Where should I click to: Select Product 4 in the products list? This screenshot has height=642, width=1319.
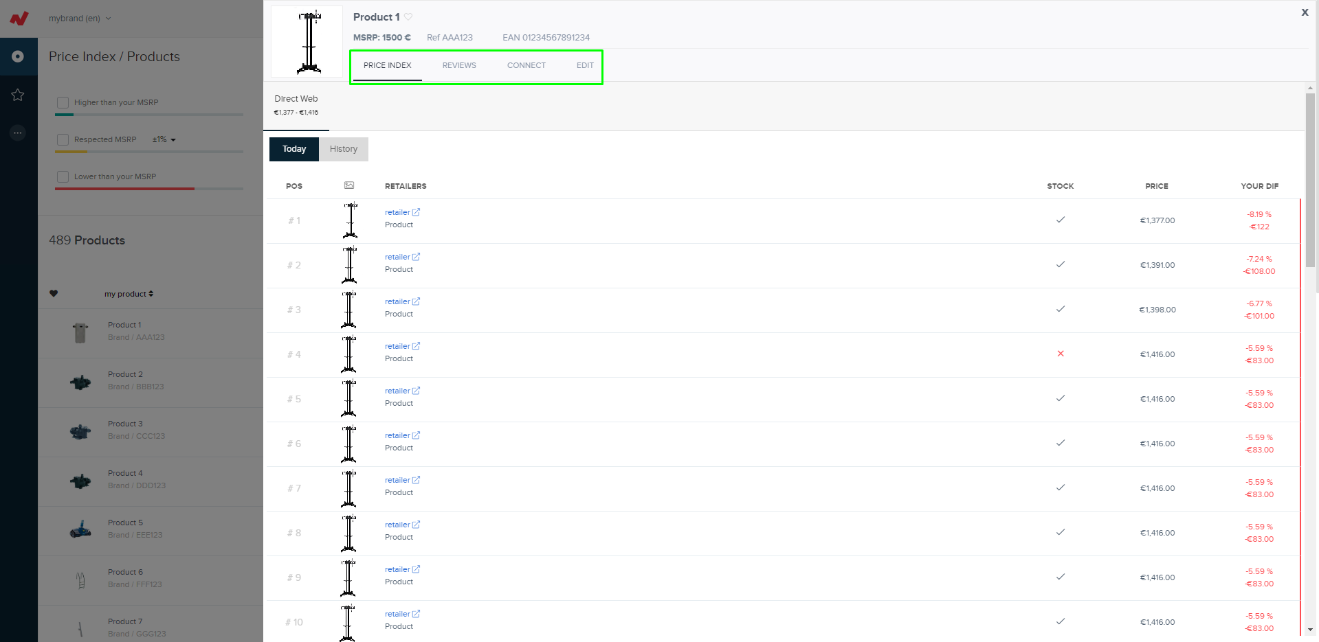coord(151,481)
